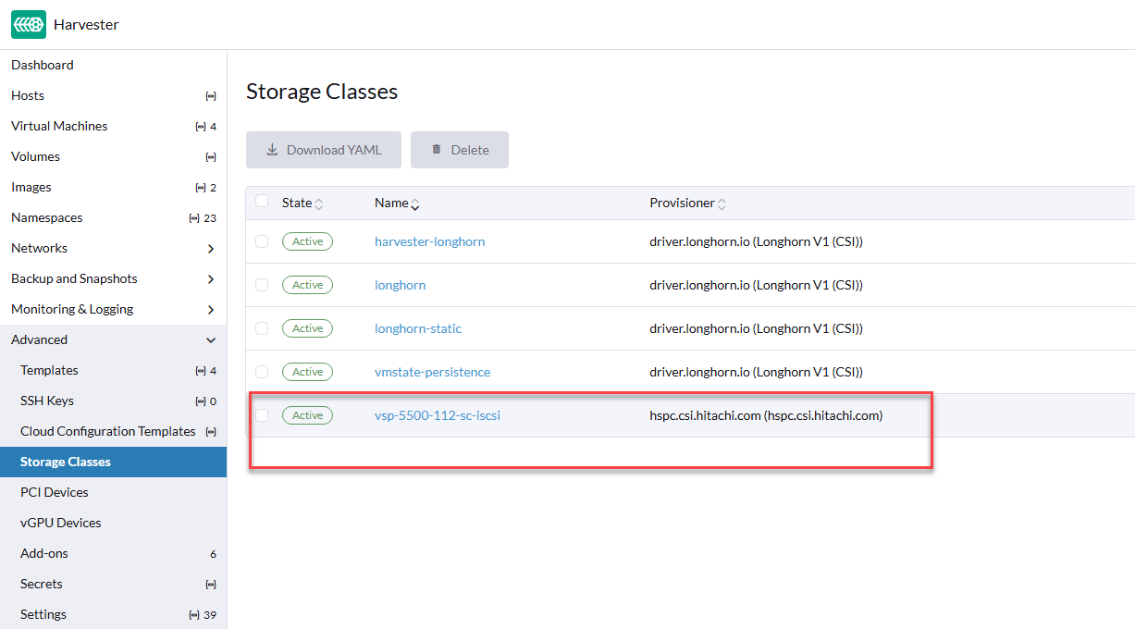
Task: Click the Harvester logo icon
Action: 29,25
